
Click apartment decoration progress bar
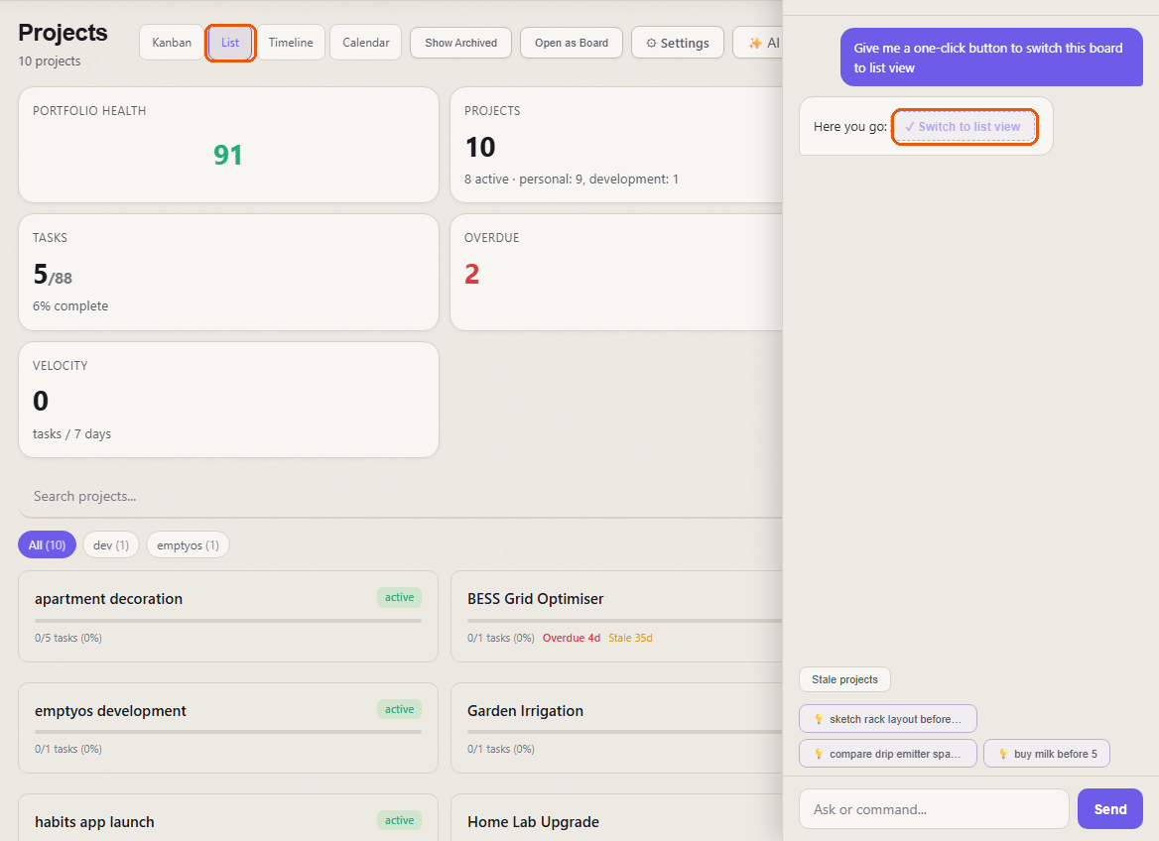tap(228, 621)
